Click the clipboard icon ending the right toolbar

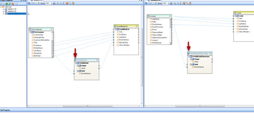click(x=190, y=3)
